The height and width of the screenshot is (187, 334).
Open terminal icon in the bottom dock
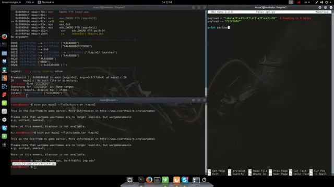pyautogui.click(x=141, y=180)
